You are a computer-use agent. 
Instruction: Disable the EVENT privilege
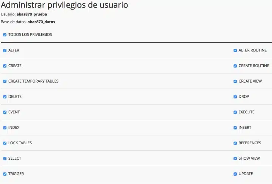point(5,112)
